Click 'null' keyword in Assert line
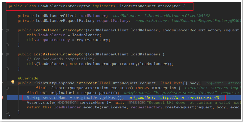Viewport: 243px width, 122px height. click(x=118, y=103)
